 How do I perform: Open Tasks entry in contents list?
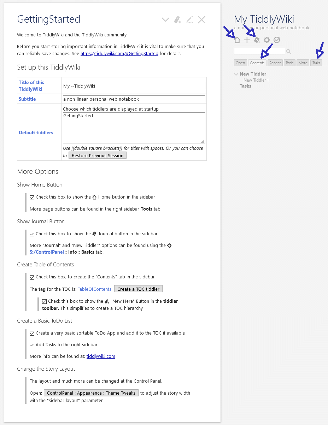[x=245, y=86]
